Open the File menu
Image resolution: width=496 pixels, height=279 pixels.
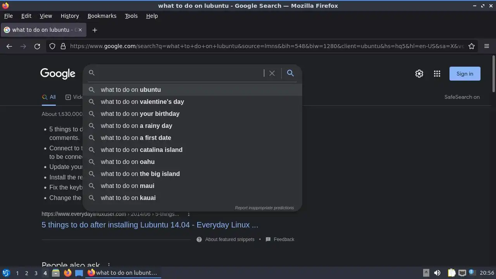pyautogui.click(x=9, y=16)
